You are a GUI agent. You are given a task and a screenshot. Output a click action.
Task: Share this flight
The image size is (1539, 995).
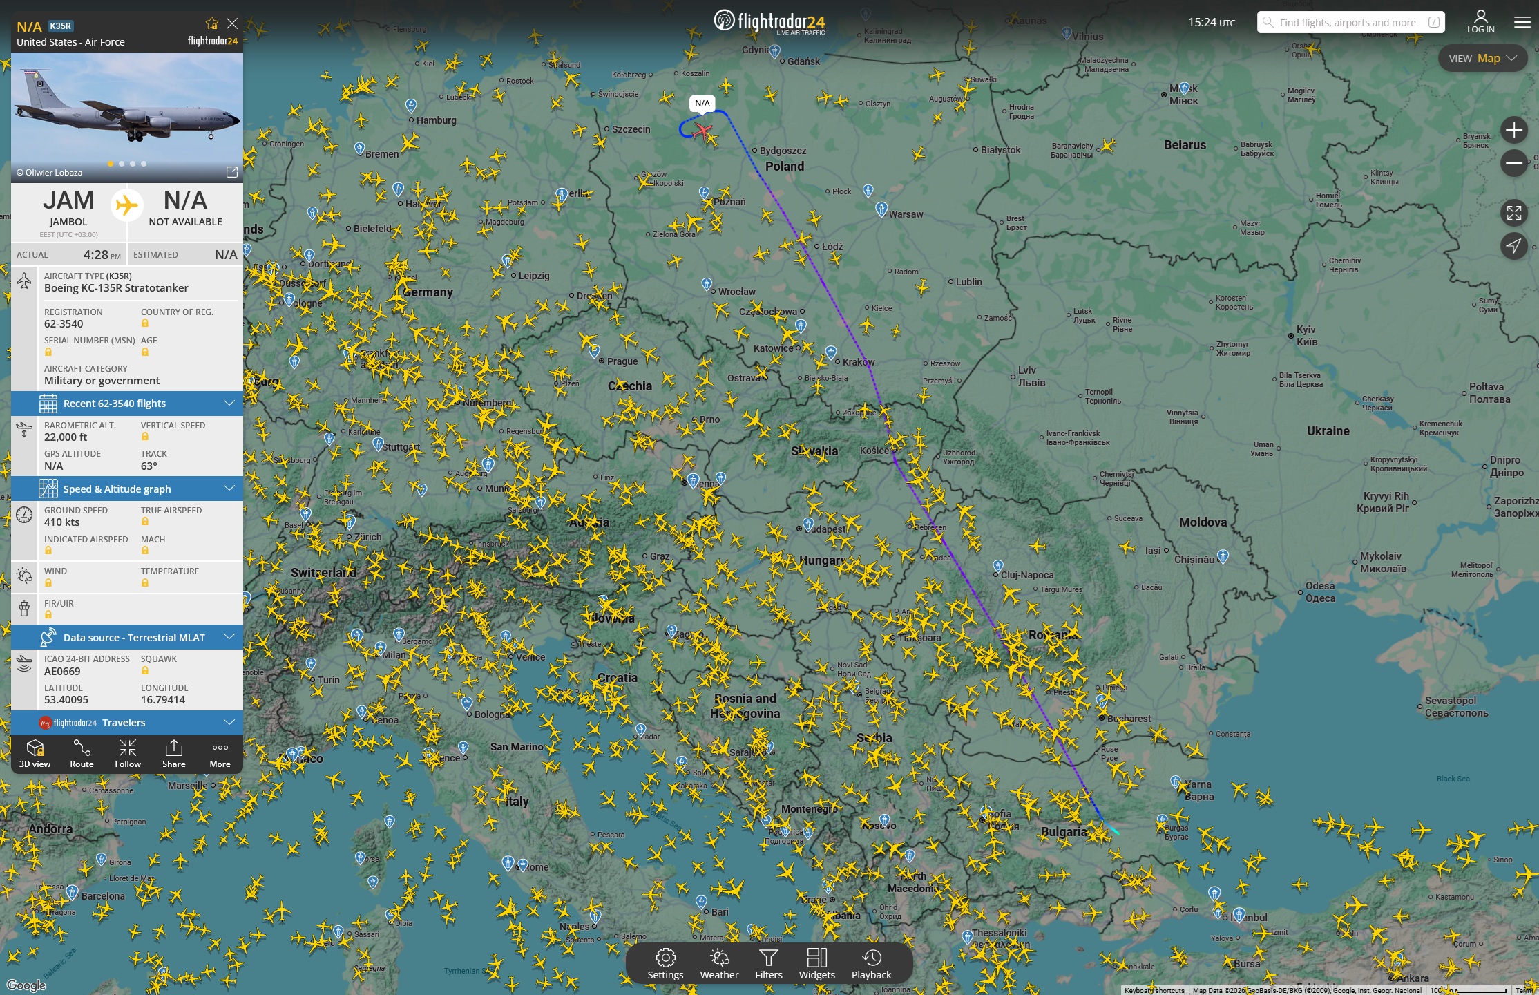tap(174, 754)
